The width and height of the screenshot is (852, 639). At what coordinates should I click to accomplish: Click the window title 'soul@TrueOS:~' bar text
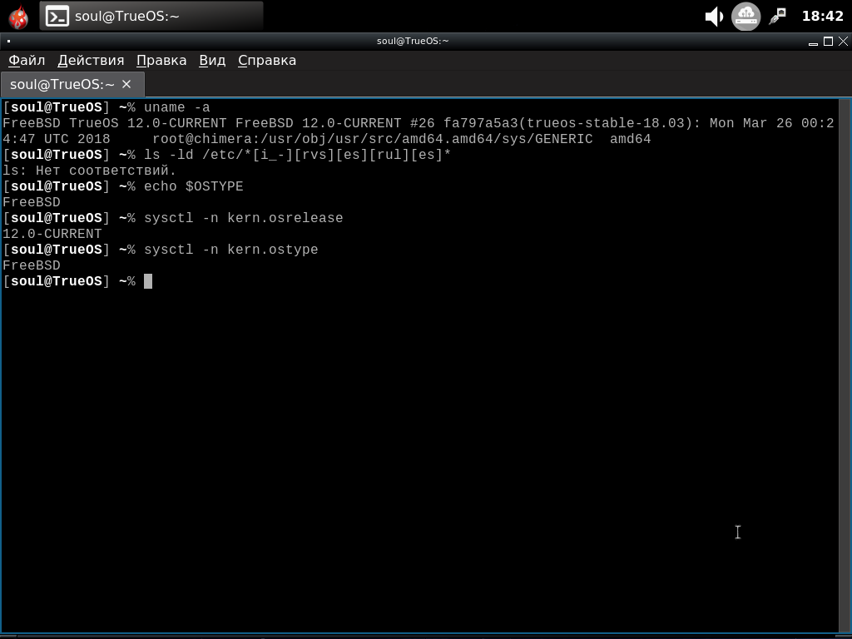[x=413, y=42]
